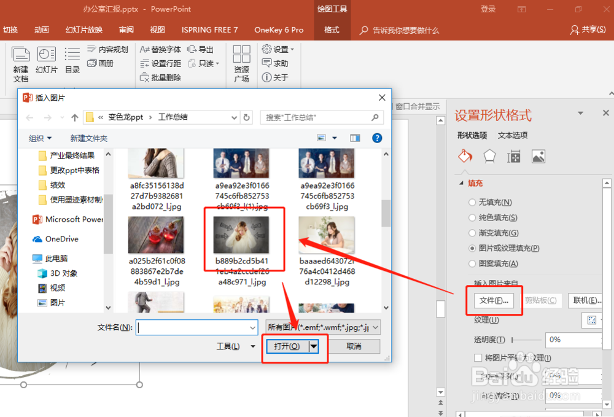
Task: Open the 视图 ribbon tab
Action: tap(157, 29)
